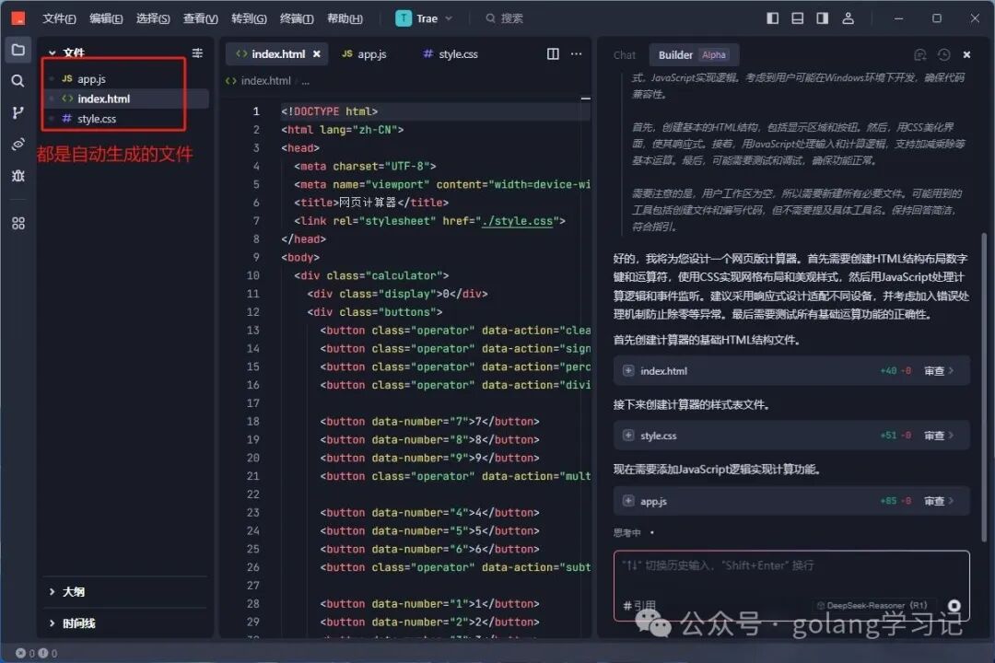Open the index.html change card in Builder
This screenshot has height=663, width=995.
pyautogui.click(x=790, y=370)
